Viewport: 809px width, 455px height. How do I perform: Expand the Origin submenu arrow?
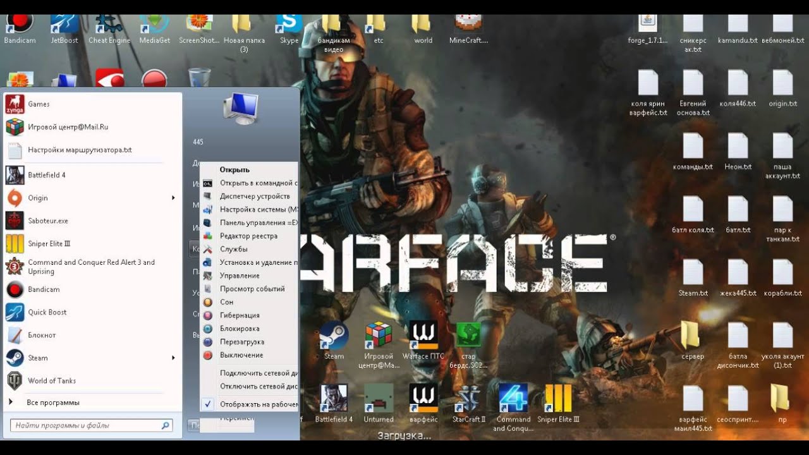173,198
